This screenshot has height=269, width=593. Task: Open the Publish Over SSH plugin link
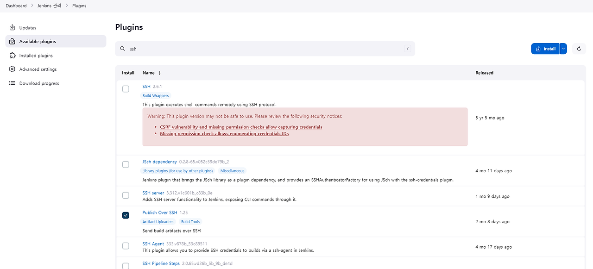point(160,213)
